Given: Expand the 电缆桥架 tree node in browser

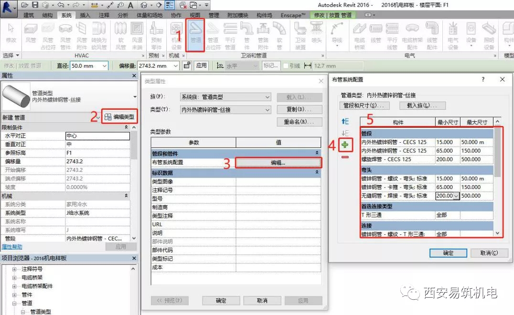Looking at the screenshot, I should [x=14, y=278].
